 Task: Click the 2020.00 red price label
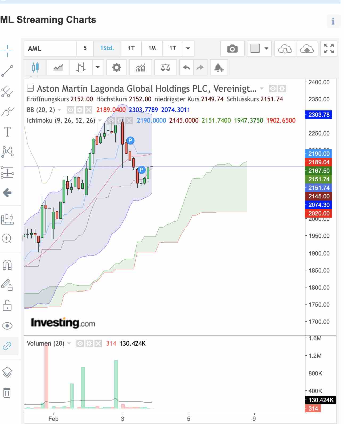tap(318, 213)
